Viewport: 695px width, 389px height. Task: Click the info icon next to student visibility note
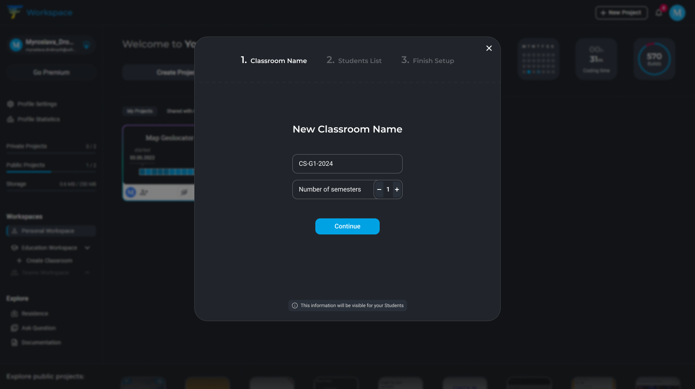(295, 305)
